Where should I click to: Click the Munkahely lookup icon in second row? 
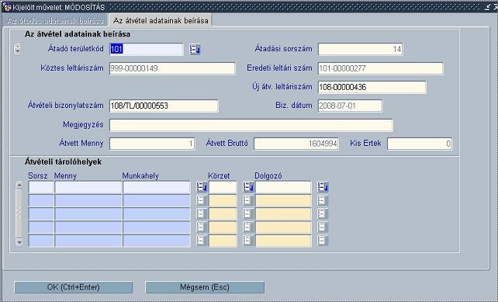[x=202, y=200]
